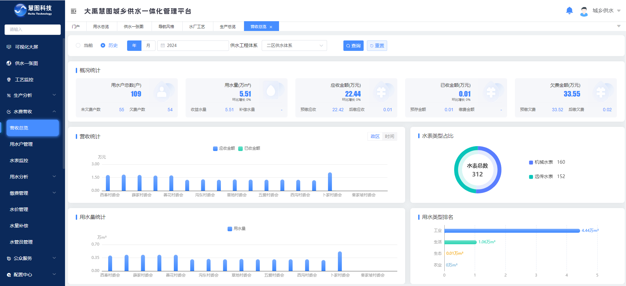The image size is (626, 286).
Task: Open notifications via the bell icon
Action: coord(569,11)
